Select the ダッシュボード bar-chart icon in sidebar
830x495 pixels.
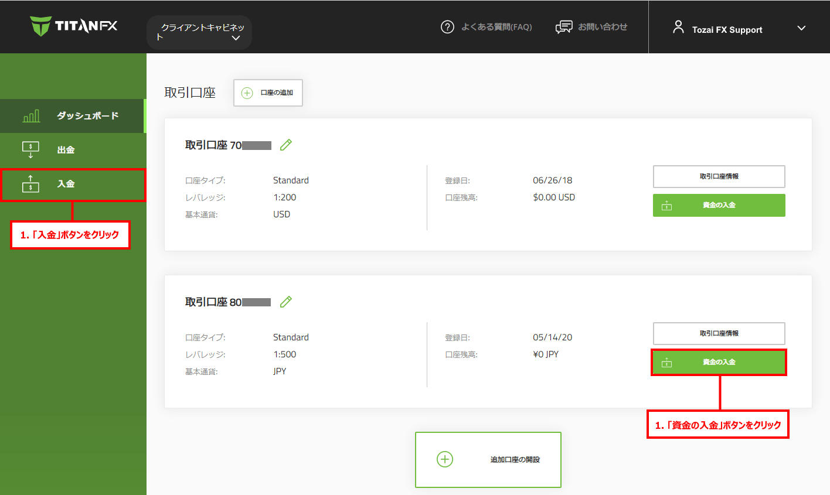point(31,115)
